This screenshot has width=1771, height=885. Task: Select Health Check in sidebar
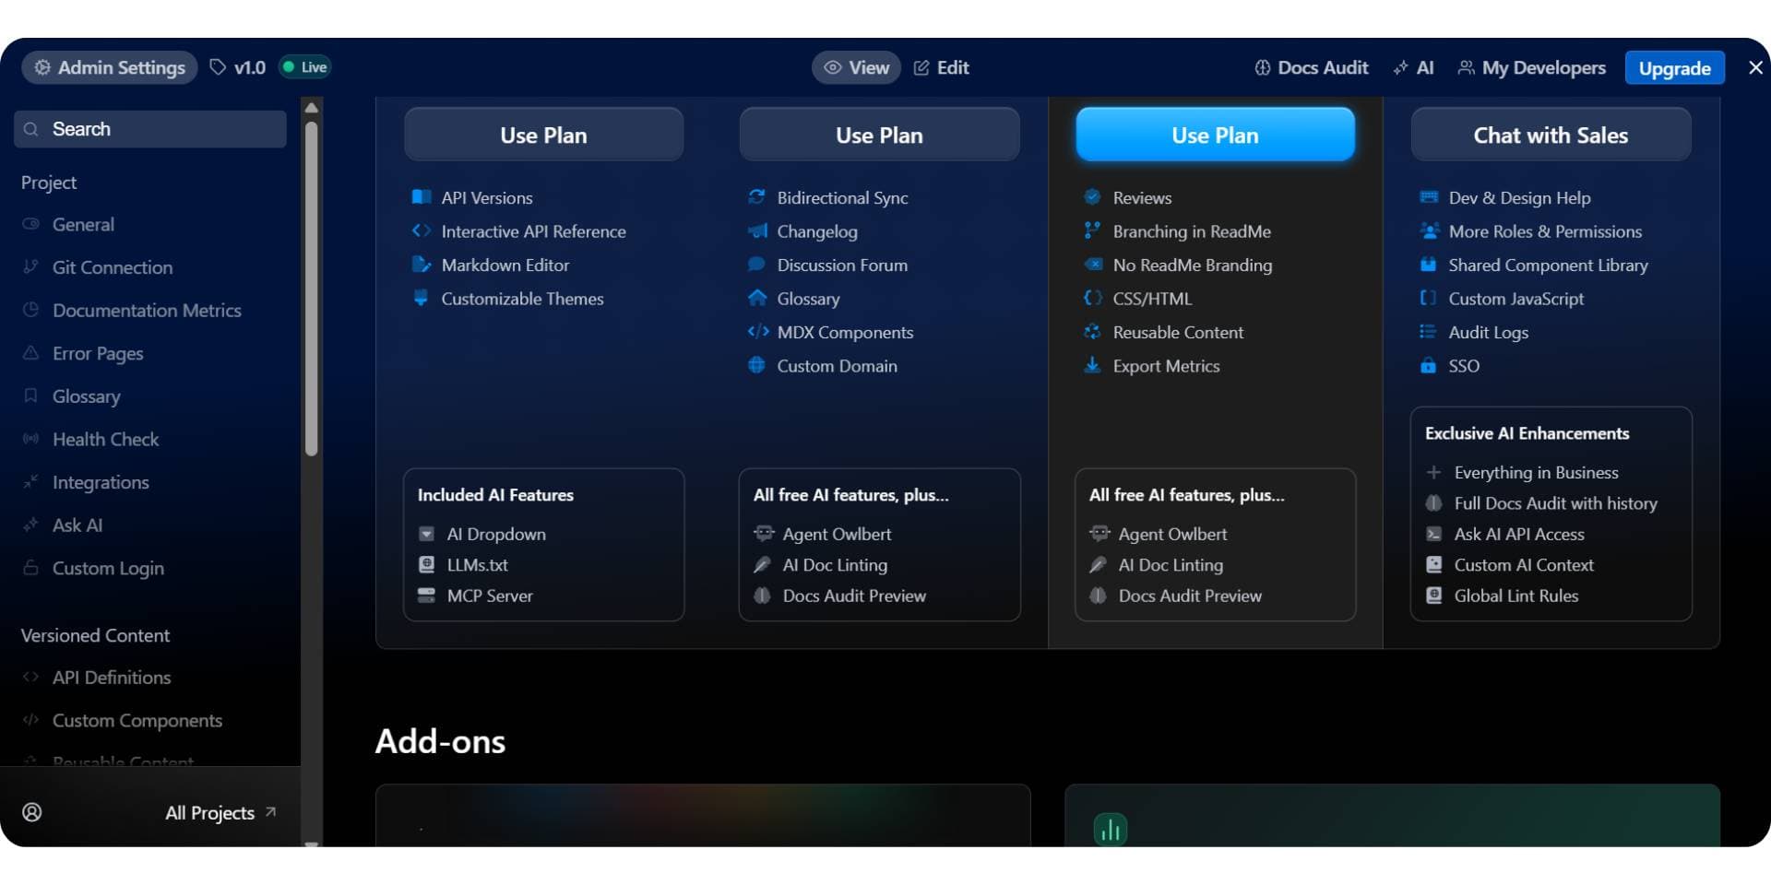pos(105,440)
